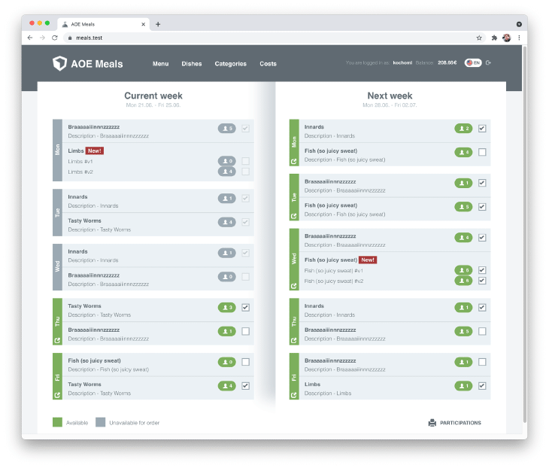This screenshot has height=468, width=549.
Task: Switch the EN language toggle
Action: click(473, 63)
